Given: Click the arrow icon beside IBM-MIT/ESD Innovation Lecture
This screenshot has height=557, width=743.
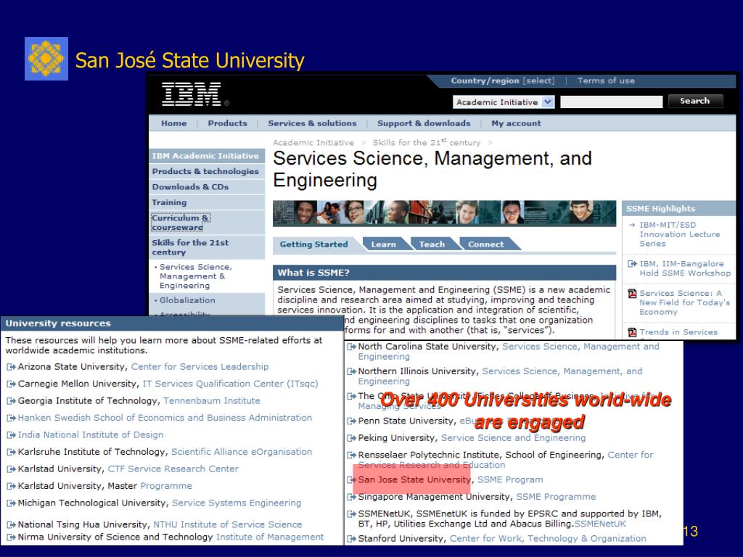Looking at the screenshot, I should pos(632,225).
